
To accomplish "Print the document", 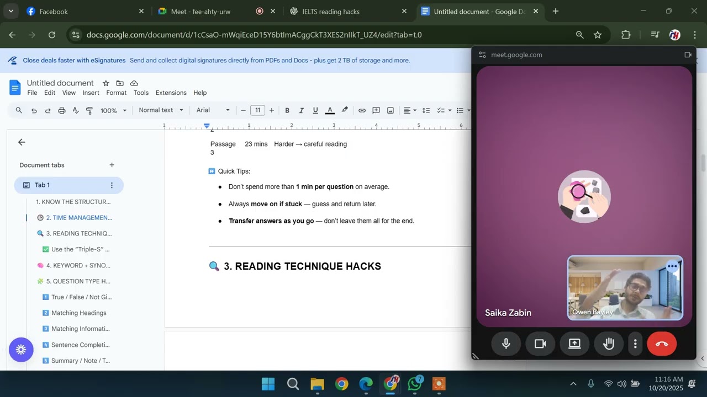I will coord(62,110).
